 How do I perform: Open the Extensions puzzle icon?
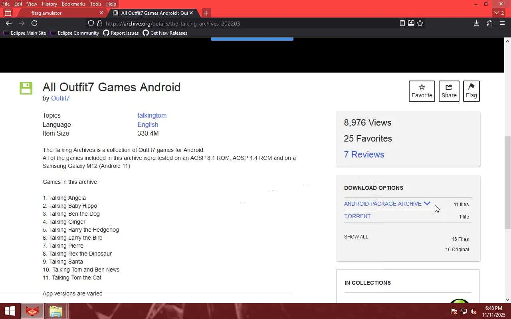489,23
